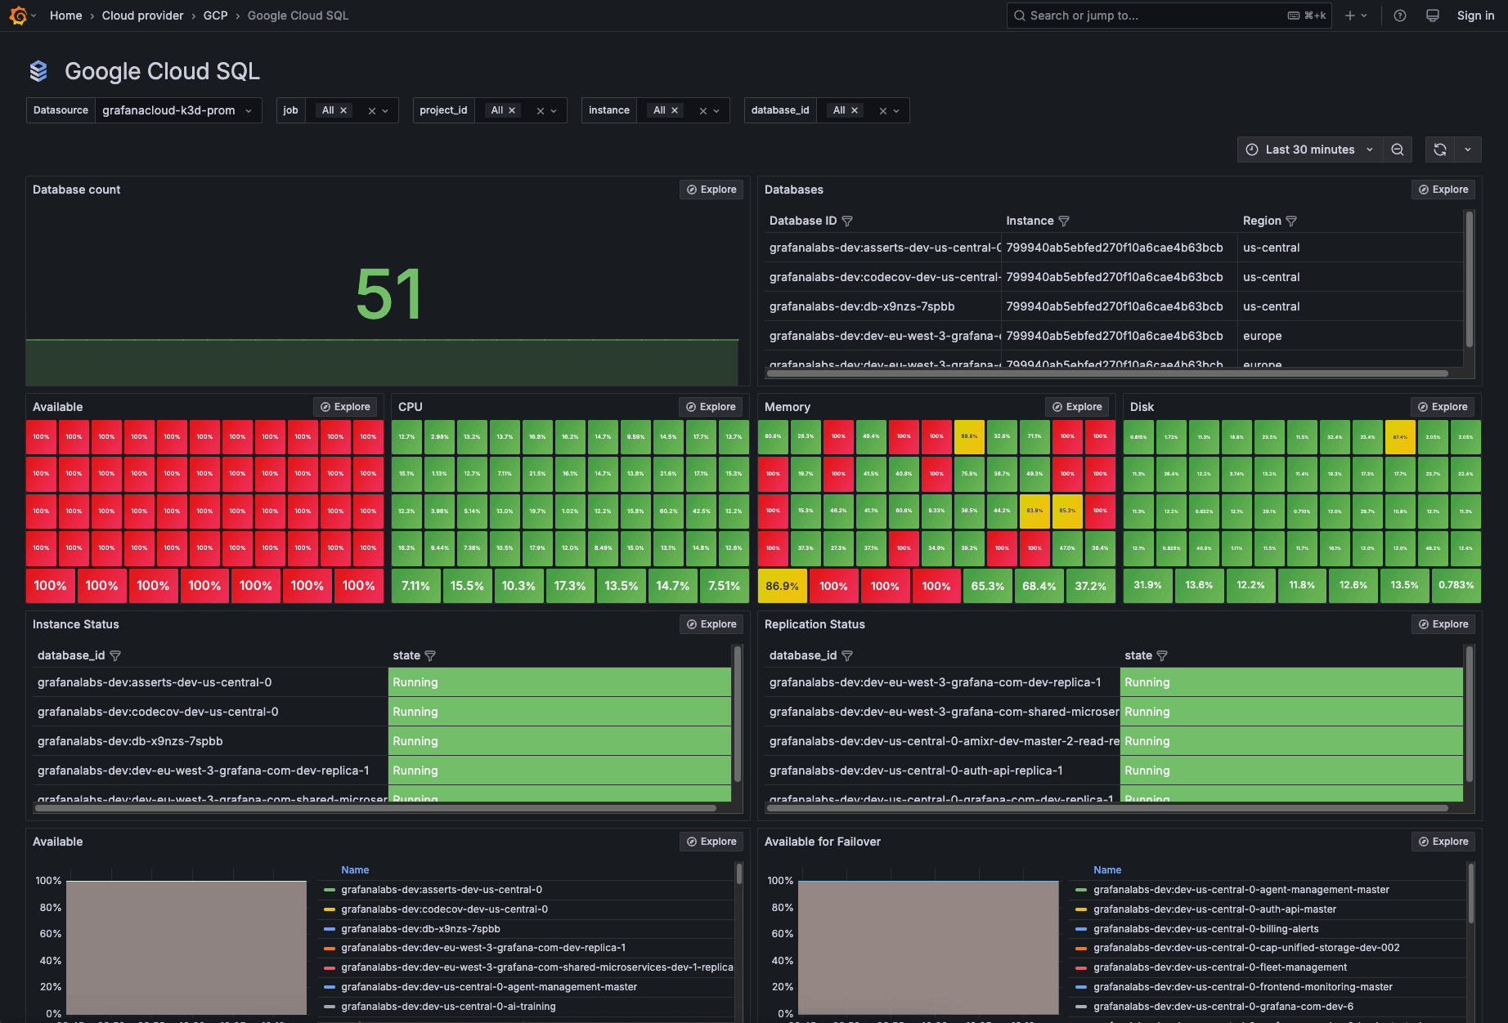This screenshot has width=1508, height=1023.
Task: Open the Last 30 minutes time range dropdown
Action: tap(1308, 150)
